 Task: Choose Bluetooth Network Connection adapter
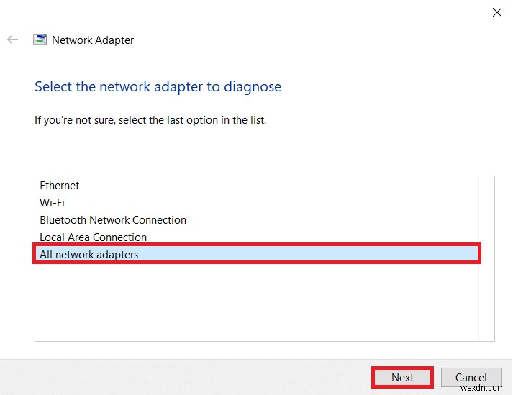113,220
